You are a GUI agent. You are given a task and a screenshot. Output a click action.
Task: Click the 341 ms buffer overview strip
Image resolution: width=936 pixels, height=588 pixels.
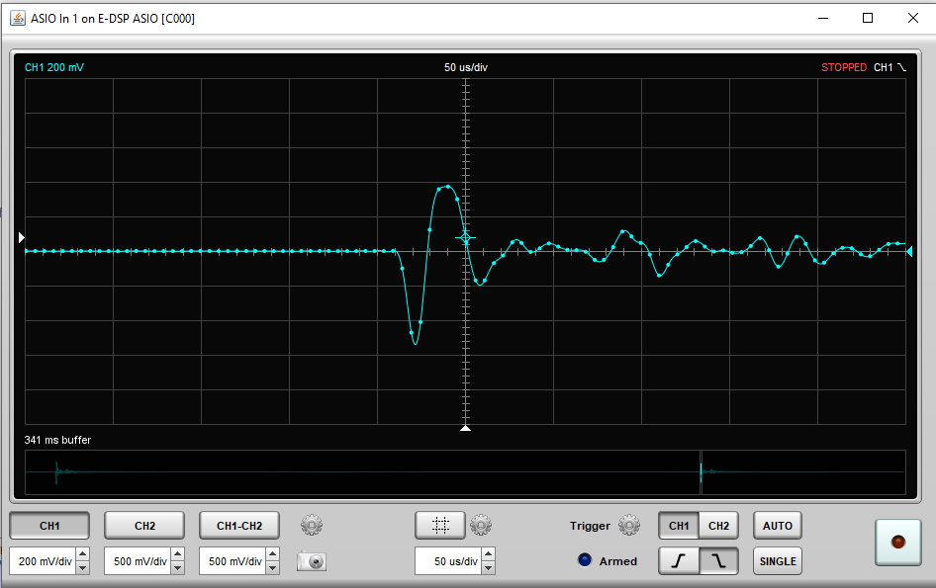pyautogui.click(x=465, y=471)
